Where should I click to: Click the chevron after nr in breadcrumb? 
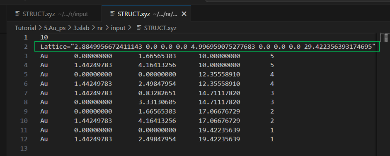(107, 28)
